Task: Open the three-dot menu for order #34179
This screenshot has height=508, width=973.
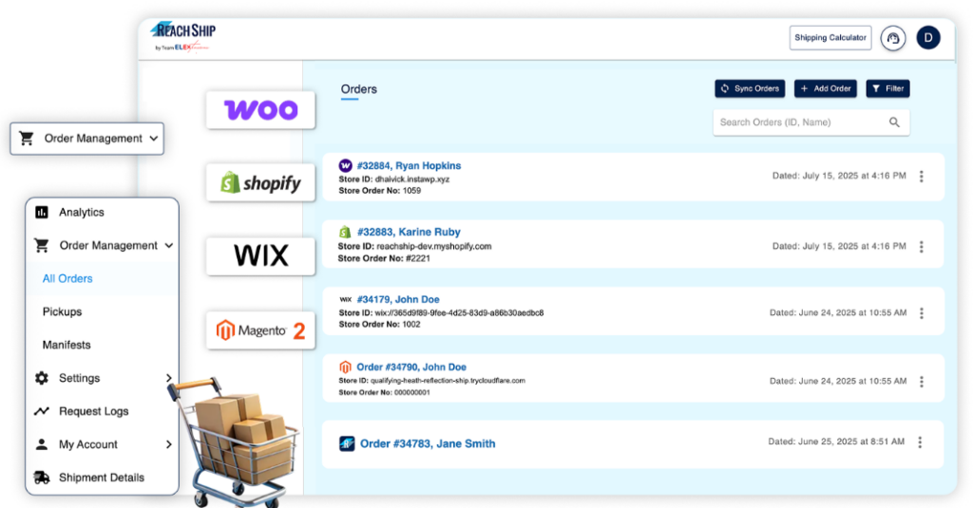Action: click(922, 313)
